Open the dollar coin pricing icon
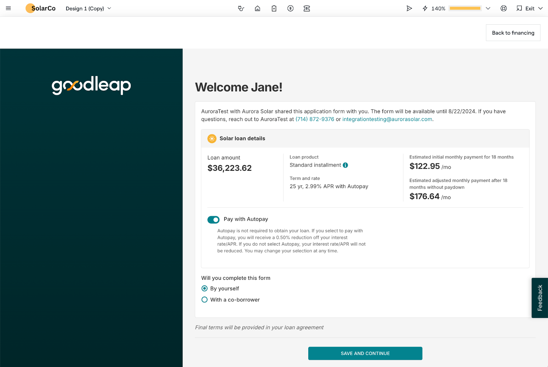 290,8
